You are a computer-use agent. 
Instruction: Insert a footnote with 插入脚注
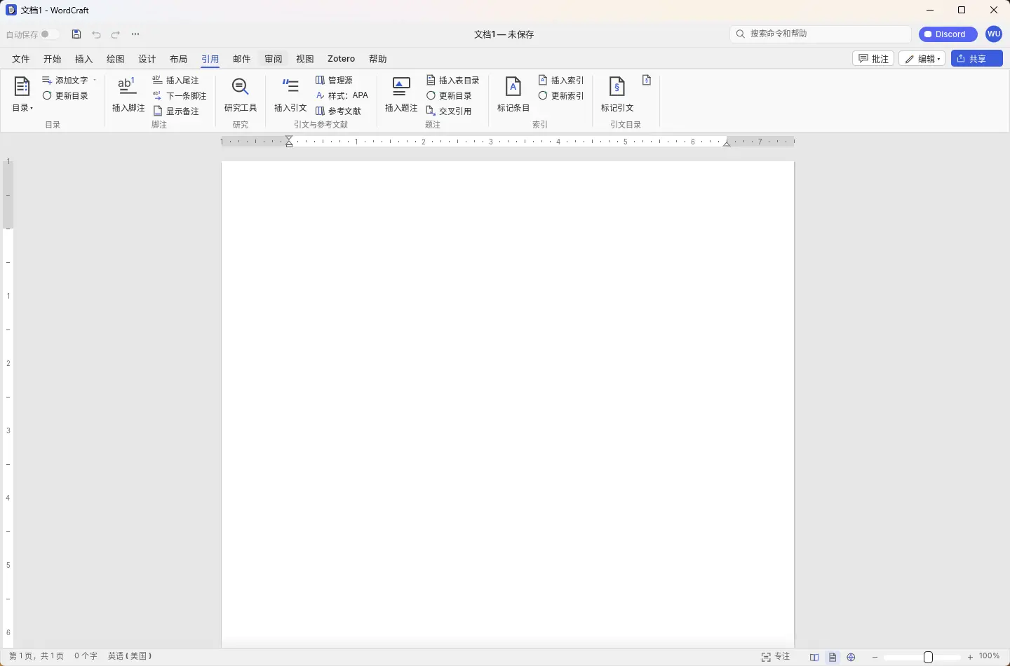point(128,95)
